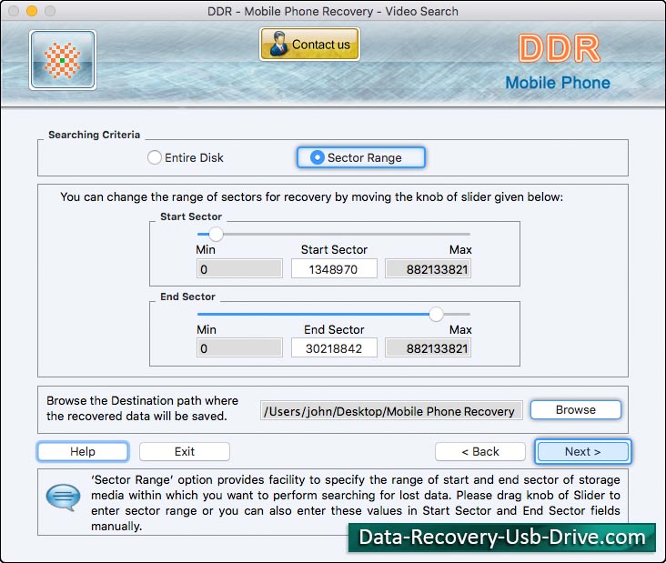666x563 pixels.
Task: Click the End Sector Max field 882133821
Action: click(428, 348)
